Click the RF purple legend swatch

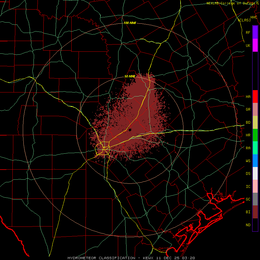click(255, 32)
